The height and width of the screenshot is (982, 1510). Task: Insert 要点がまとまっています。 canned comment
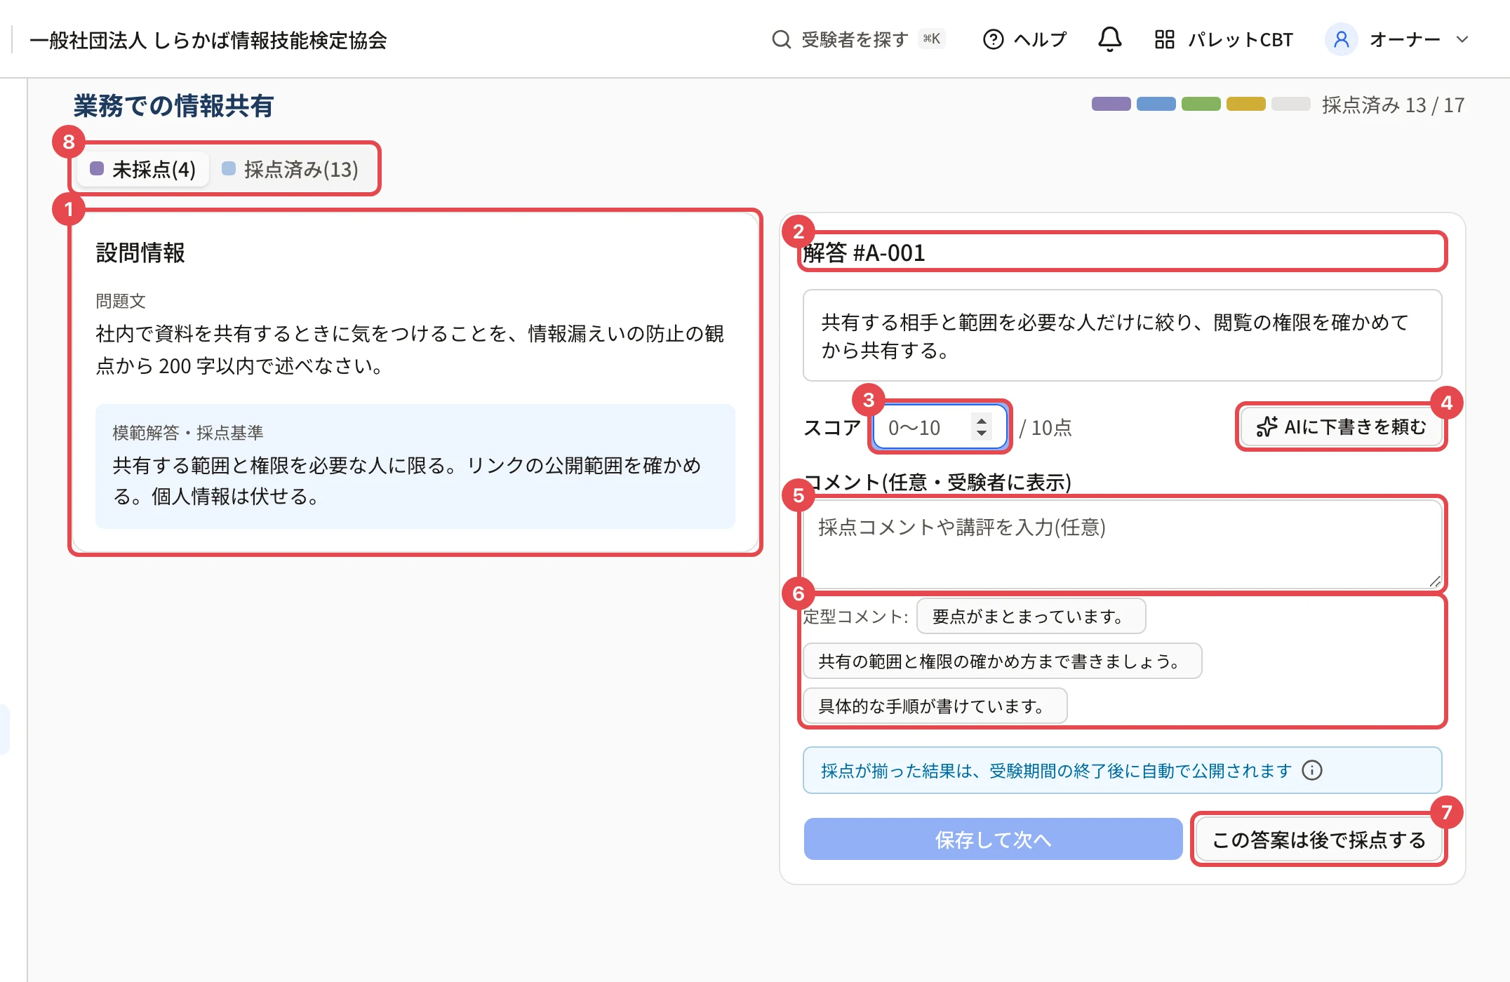point(1031,616)
